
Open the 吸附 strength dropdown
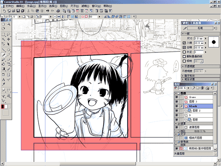202,61
